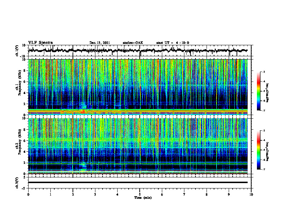The image size is (283, 218).
Task: Click the "ch.1(V)" waveform axis label
Action: [17, 51]
